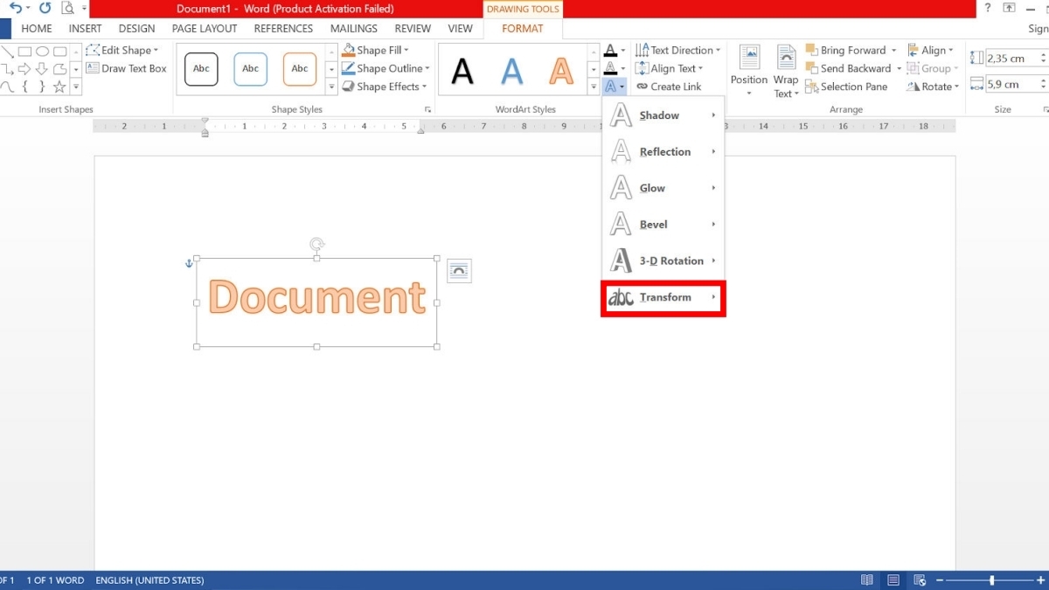Click the Create Link button
The height and width of the screenshot is (590, 1049).
tap(669, 87)
